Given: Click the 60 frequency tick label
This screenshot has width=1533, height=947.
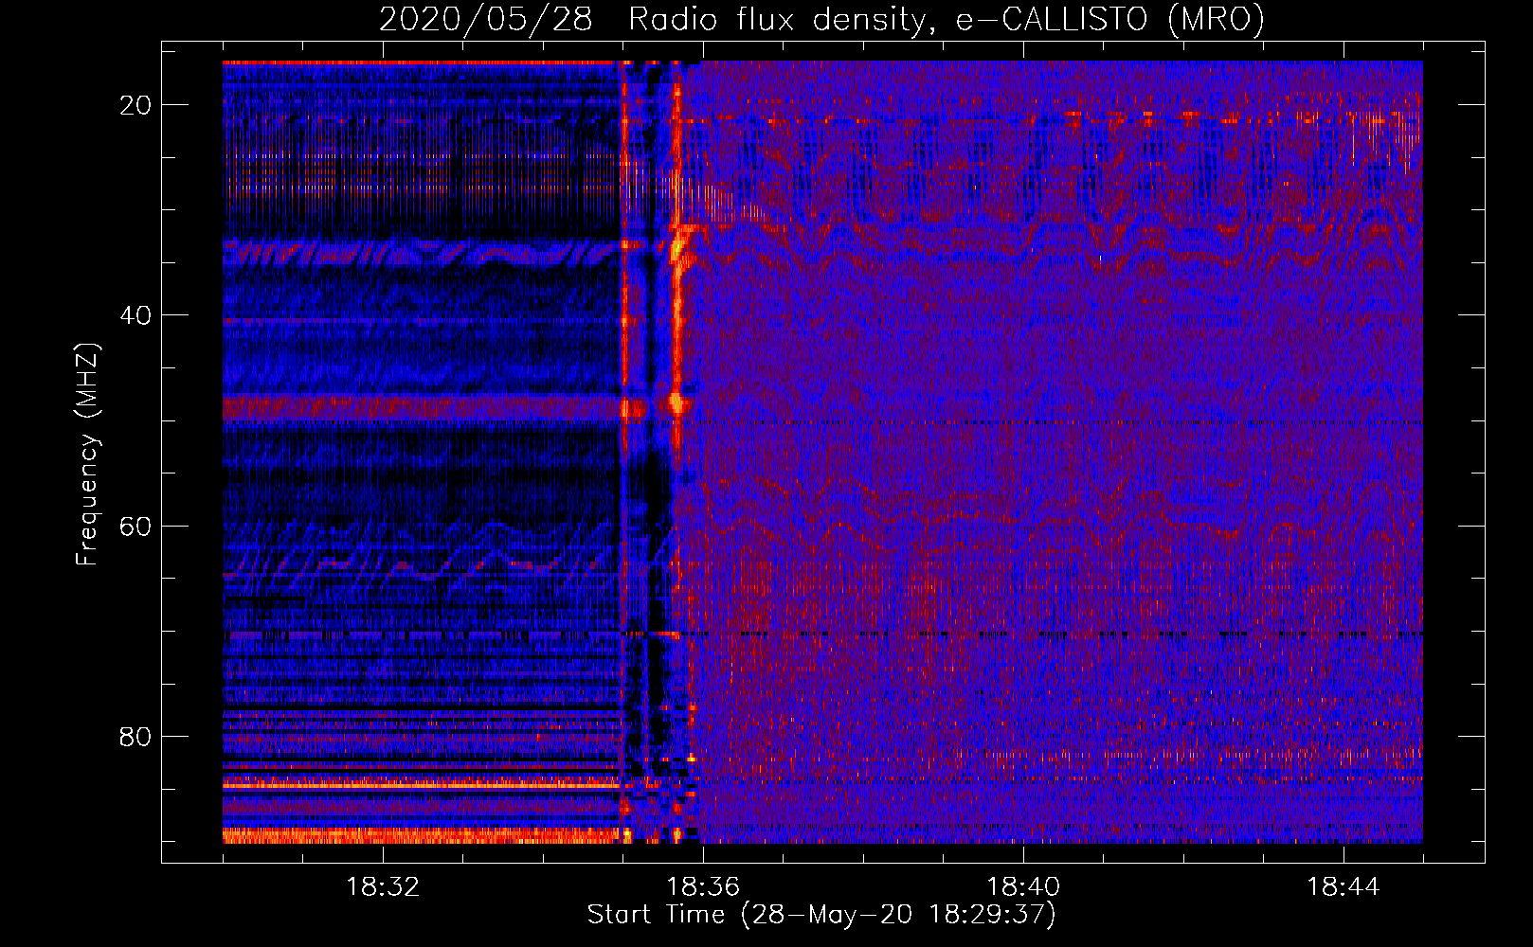Looking at the screenshot, I should pyautogui.click(x=136, y=526).
